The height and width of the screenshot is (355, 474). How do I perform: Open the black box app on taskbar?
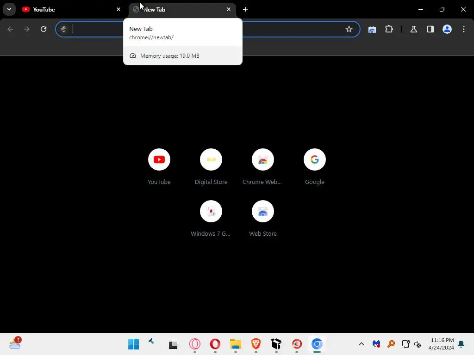(x=276, y=344)
